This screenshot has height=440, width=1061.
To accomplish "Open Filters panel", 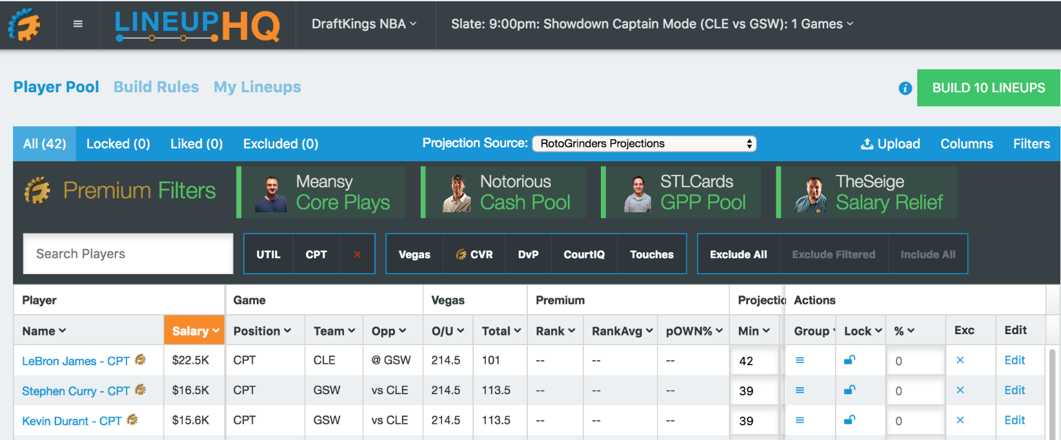I will 1031,144.
